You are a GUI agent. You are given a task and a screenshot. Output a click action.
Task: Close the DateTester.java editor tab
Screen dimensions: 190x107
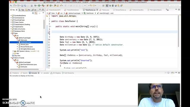pyautogui.click(x=97, y=10)
